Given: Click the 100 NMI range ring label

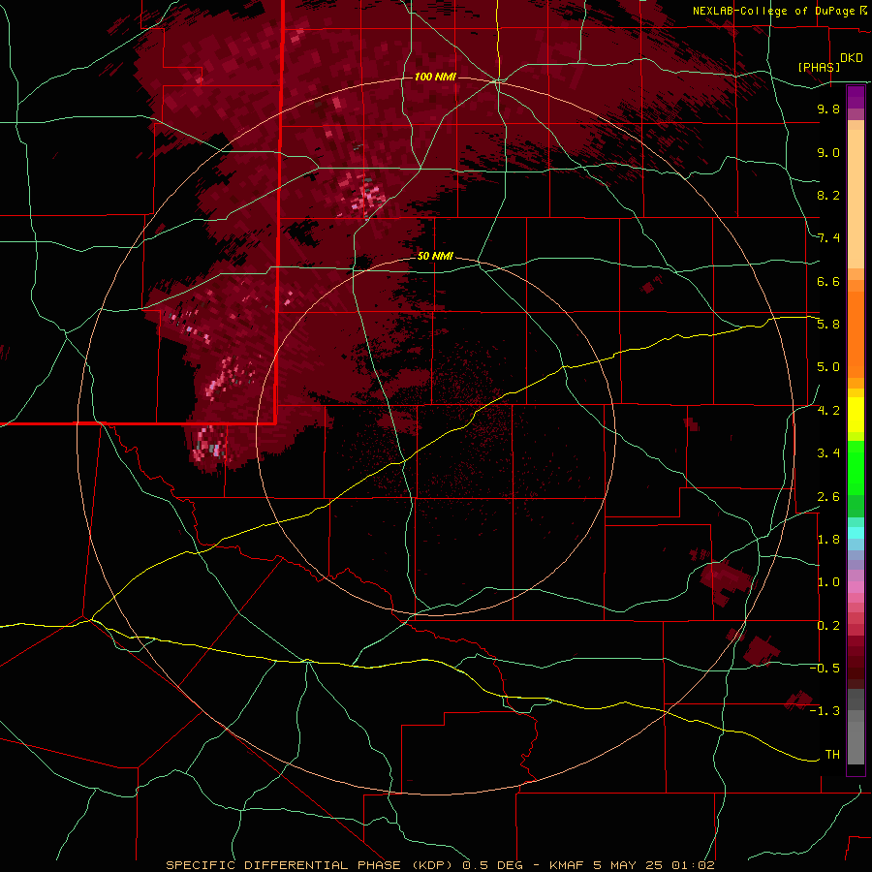Looking at the screenshot, I should (435, 77).
